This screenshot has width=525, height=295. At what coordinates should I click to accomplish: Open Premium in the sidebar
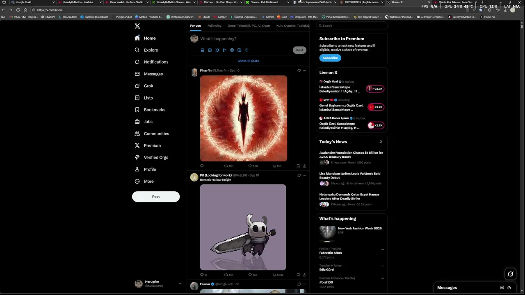pos(148,145)
